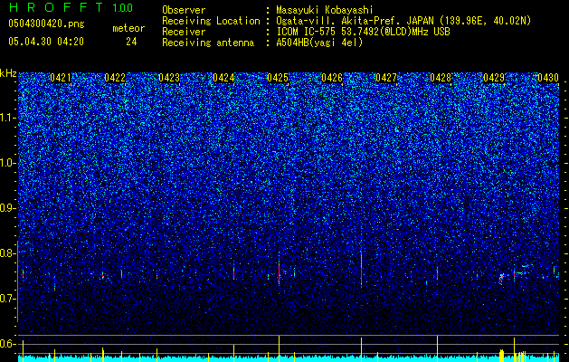Click the 1.0 kHz frequency axis label

pos(8,163)
